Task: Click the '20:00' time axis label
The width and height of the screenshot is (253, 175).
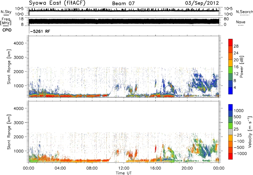Action: (187, 168)
